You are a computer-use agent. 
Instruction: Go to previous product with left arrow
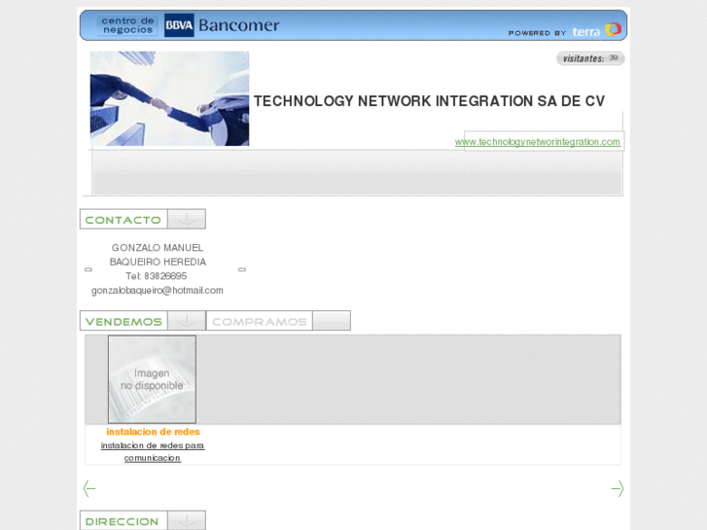tap(89, 488)
